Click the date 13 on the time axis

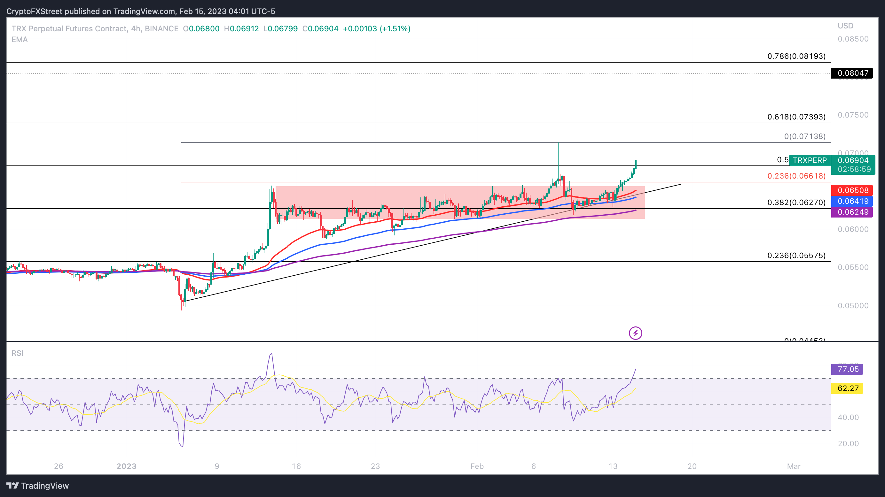pyautogui.click(x=613, y=466)
